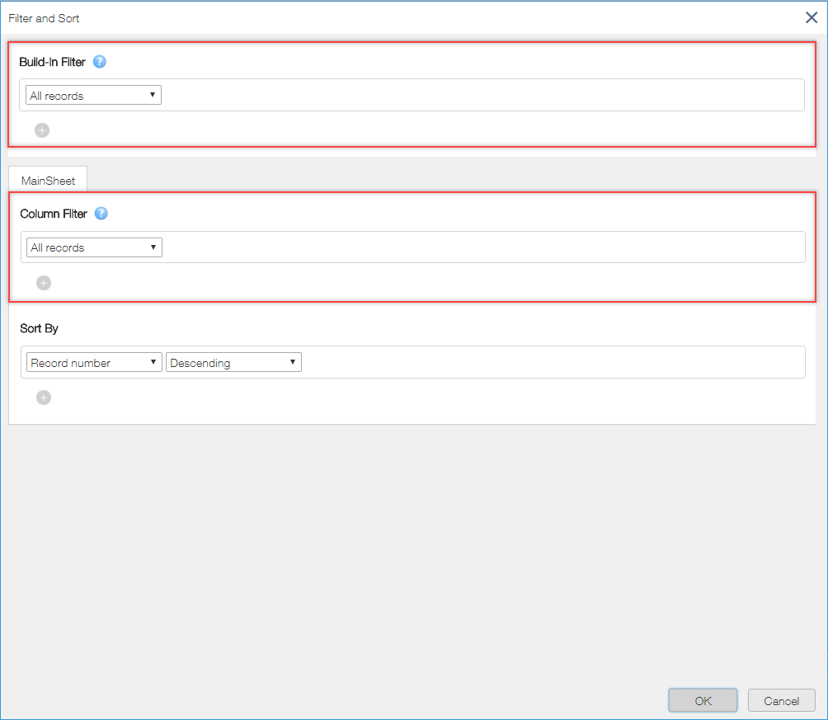The width and height of the screenshot is (828, 720).
Task: Switch to the MainSheet tab
Action: [x=48, y=181]
